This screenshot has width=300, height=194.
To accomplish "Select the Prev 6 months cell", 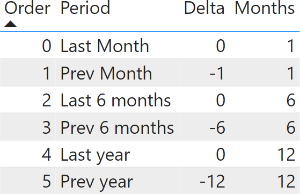I will [117, 127].
